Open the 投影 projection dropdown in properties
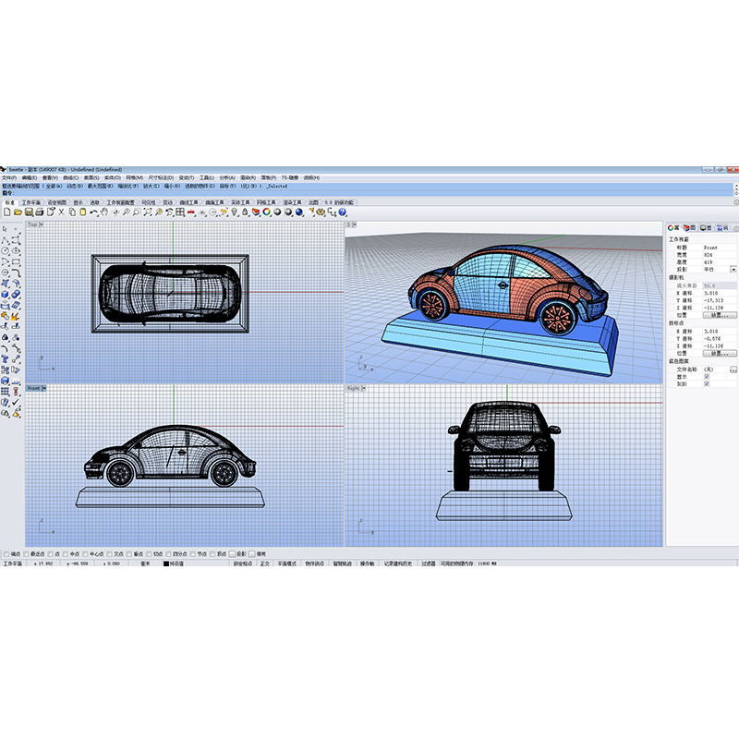The width and height of the screenshot is (739, 739). [733, 270]
